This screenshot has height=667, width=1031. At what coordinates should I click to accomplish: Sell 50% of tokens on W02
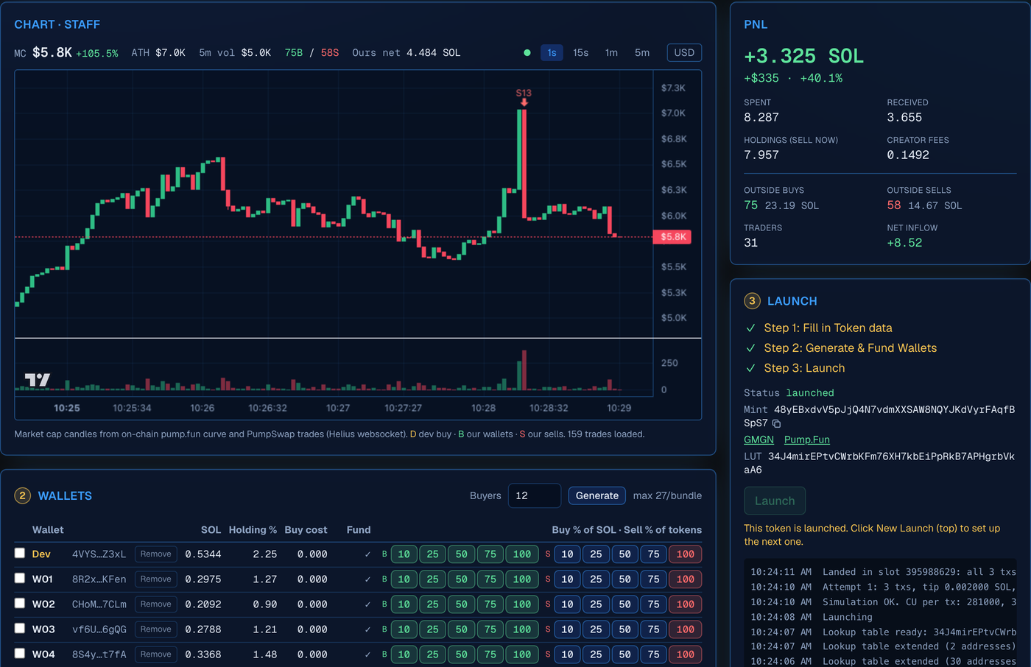click(624, 604)
